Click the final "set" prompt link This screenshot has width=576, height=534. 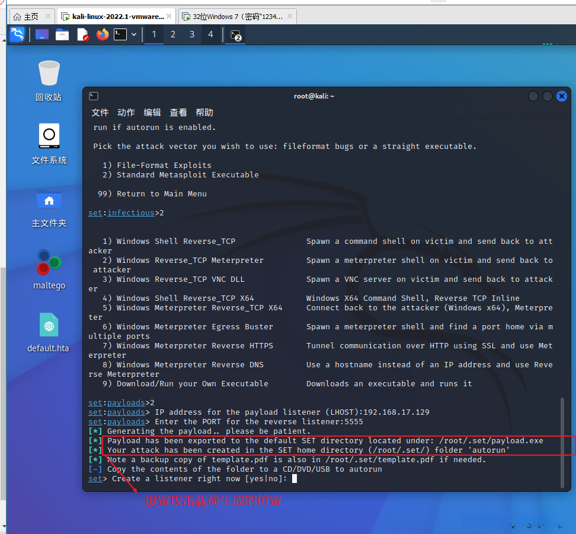tap(95, 479)
